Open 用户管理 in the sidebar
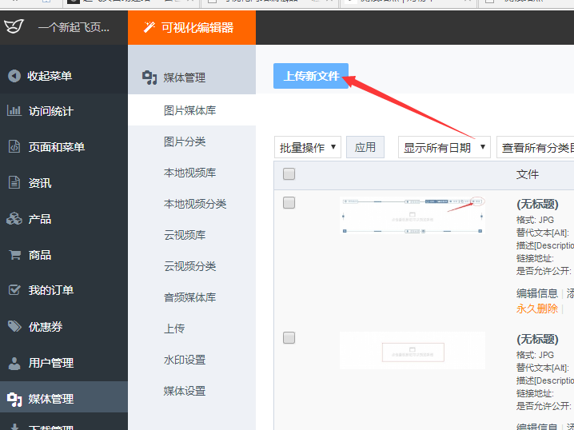 51,363
